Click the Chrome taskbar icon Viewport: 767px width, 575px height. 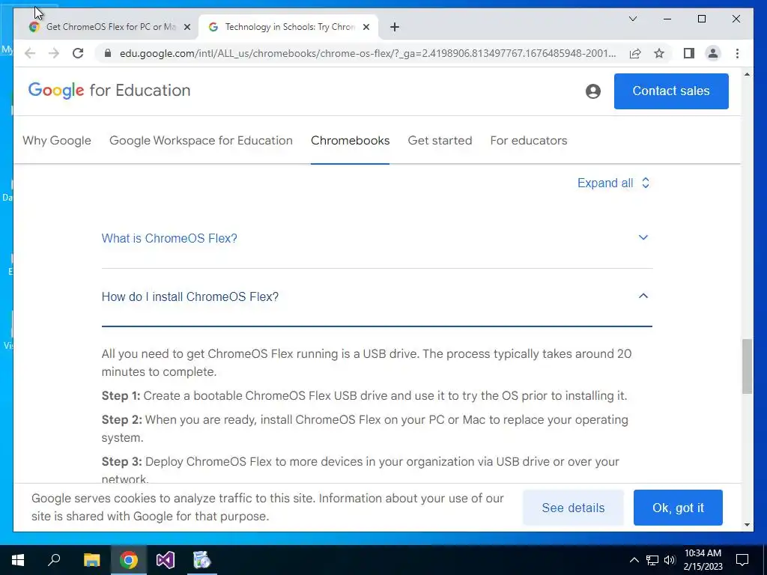[129, 560]
